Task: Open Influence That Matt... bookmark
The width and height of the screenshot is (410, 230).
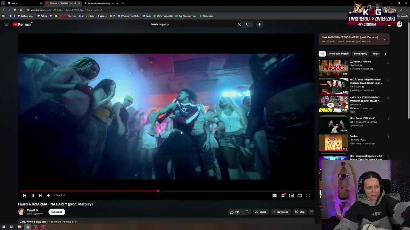Action: point(129,16)
